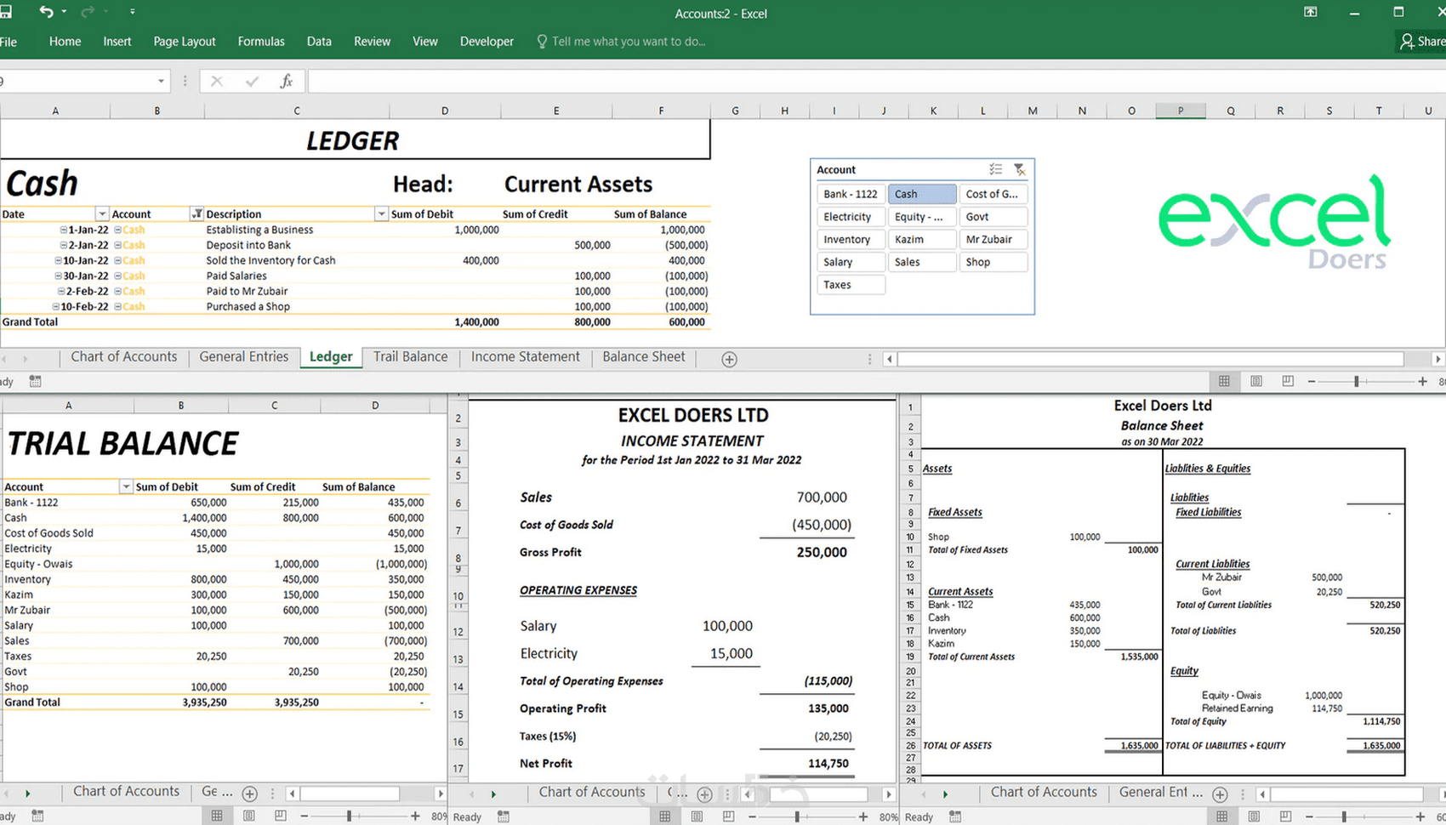This screenshot has height=825, width=1446.
Task: Click the macro record icon in Ledger status bar
Action: point(35,381)
